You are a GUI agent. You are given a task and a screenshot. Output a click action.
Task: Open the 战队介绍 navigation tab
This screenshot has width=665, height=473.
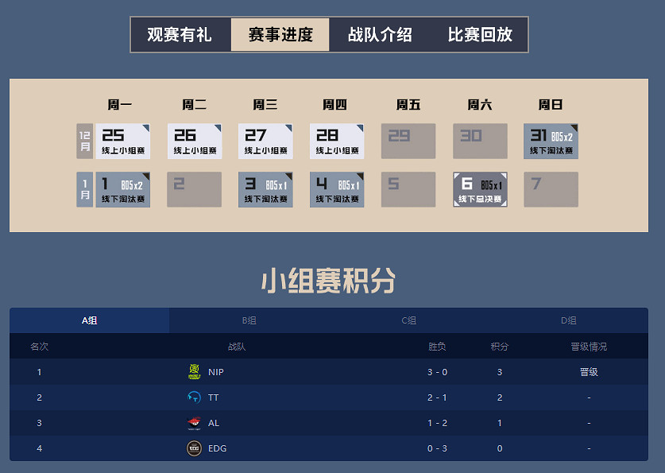[x=379, y=34]
